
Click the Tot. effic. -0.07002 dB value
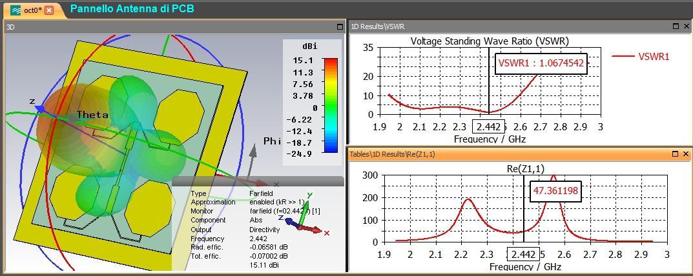pyautogui.click(x=269, y=256)
